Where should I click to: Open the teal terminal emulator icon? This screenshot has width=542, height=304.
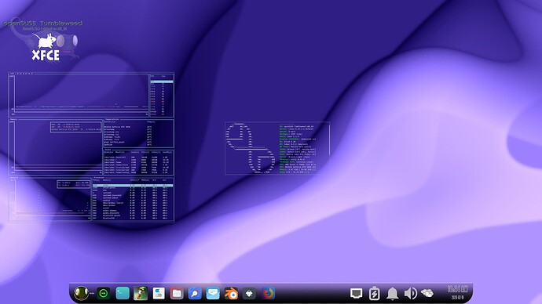122,293
